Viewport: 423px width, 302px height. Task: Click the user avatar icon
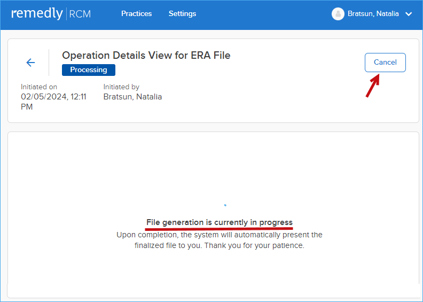tap(338, 14)
